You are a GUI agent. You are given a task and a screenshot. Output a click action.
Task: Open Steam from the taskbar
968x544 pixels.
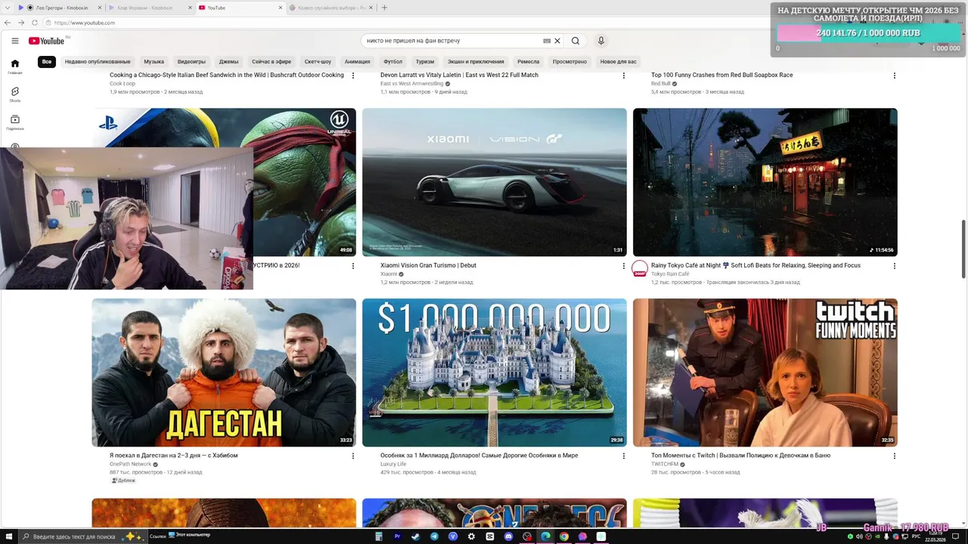pos(415,536)
